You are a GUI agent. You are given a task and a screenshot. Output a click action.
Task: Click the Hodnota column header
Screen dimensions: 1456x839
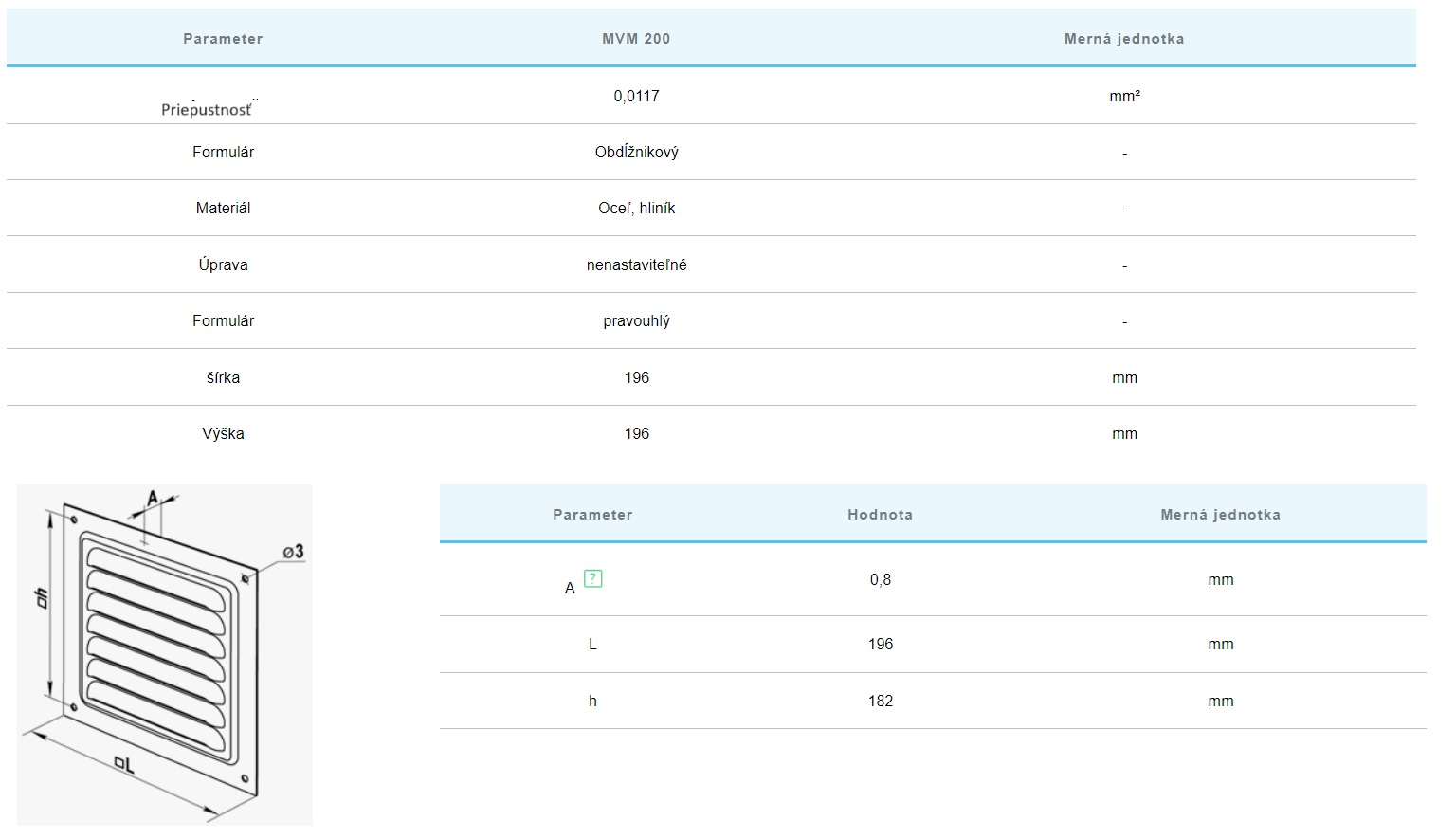tap(880, 515)
